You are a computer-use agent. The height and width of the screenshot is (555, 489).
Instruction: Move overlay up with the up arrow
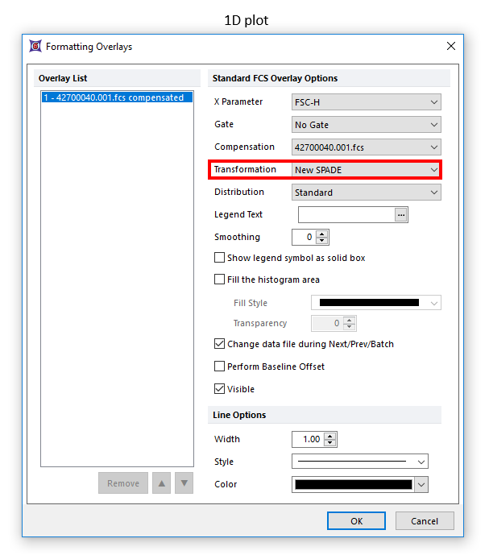162,483
